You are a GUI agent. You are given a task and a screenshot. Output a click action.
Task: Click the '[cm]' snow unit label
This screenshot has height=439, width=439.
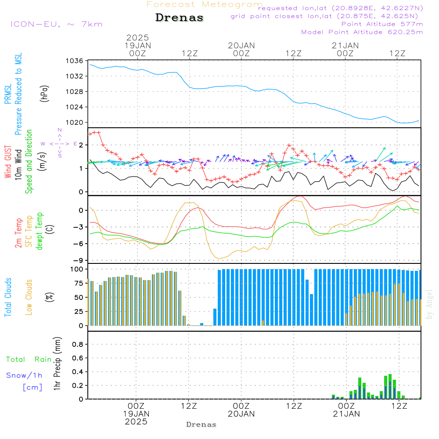(33, 388)
